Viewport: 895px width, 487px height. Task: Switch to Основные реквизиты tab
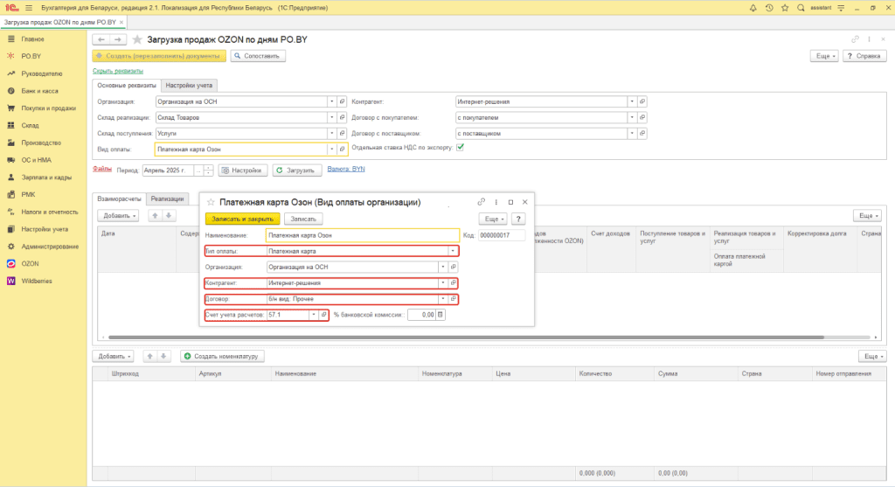pyautogui.click(x=127, y=86)
